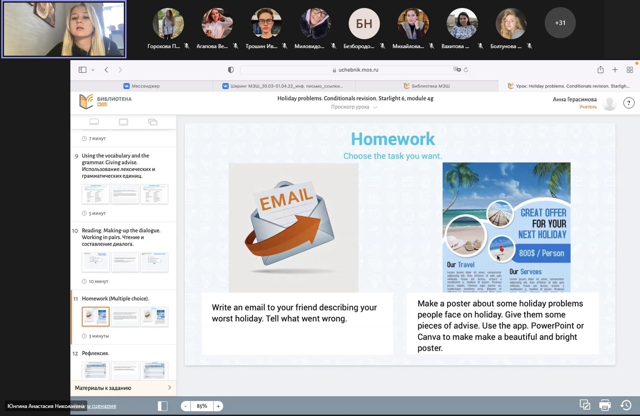This screenshot has height=416, width=640.
Task: Switch to the Библиотека МЭШ tab
Action: click(x=427, y=86)
